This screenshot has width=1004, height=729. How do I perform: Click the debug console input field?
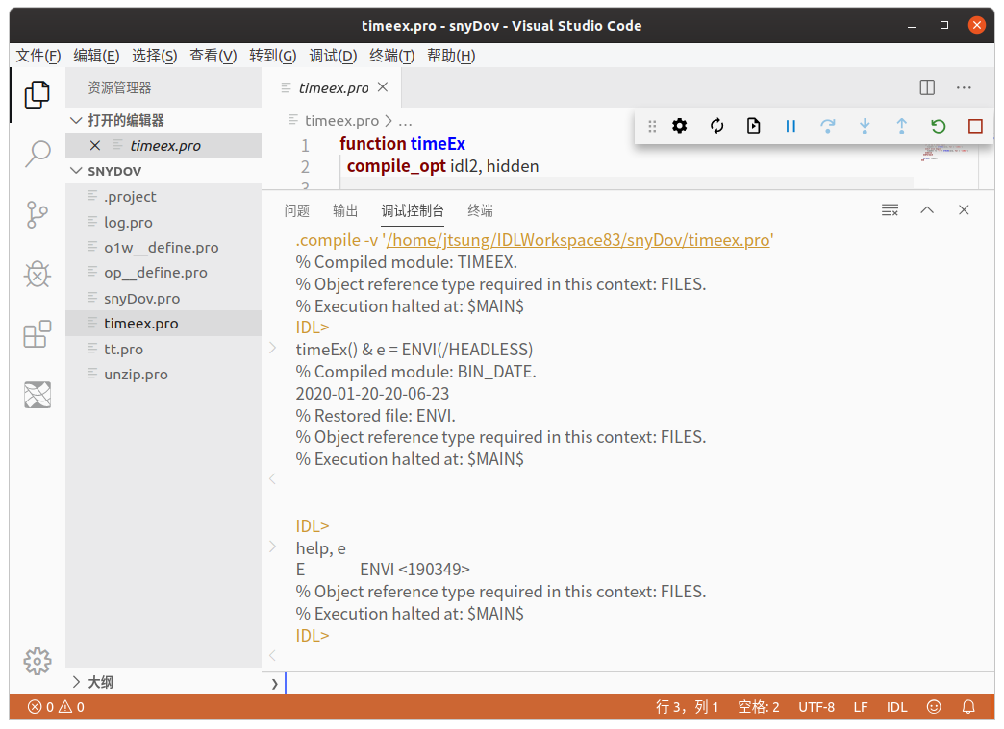[638, 684]
